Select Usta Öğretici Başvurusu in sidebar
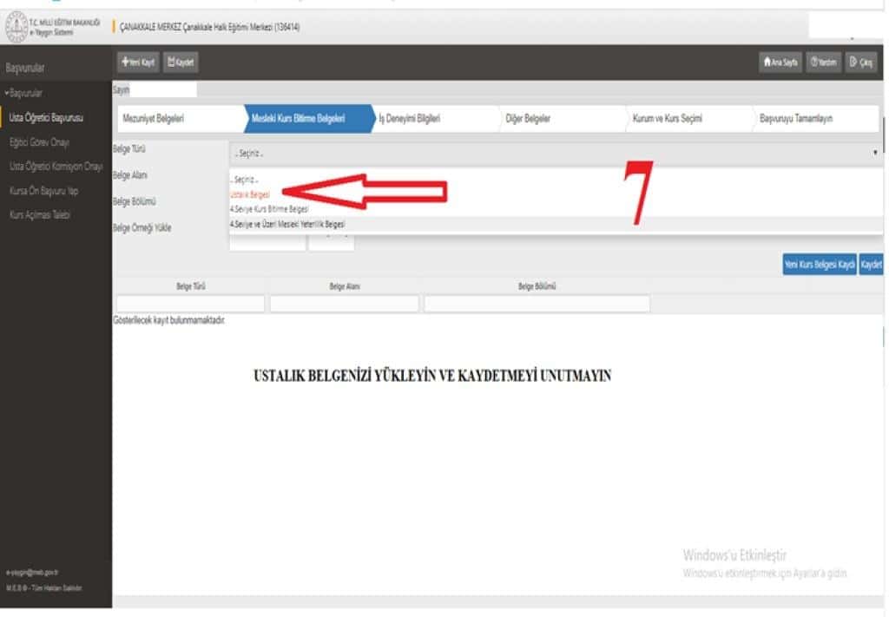 (x=45, y=119)
